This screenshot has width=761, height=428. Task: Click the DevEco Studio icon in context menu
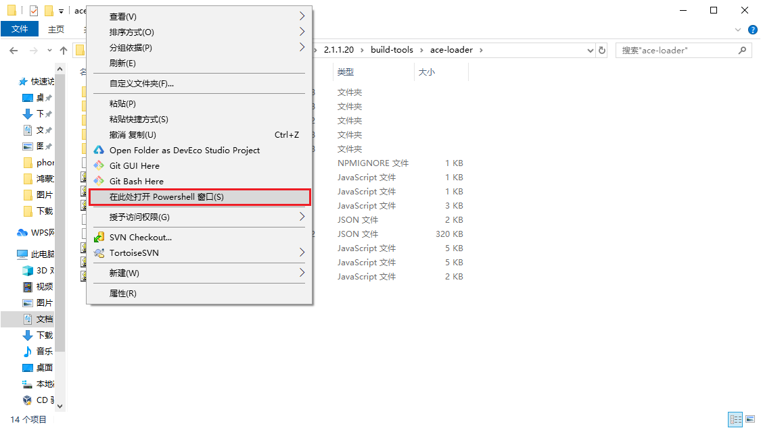(x=99, y=151)
